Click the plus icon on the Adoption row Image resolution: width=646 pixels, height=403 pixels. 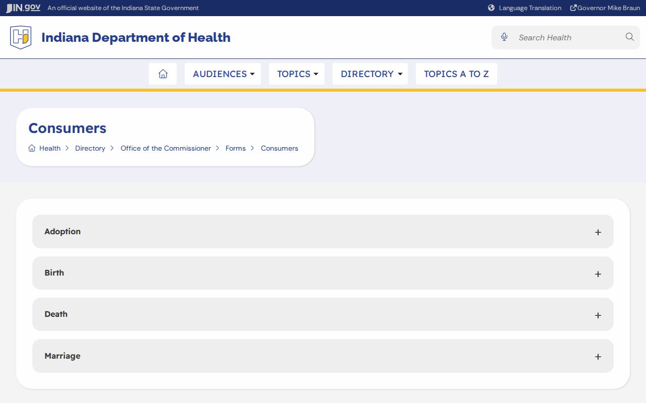pyautogui.click(x=598, y=232)
